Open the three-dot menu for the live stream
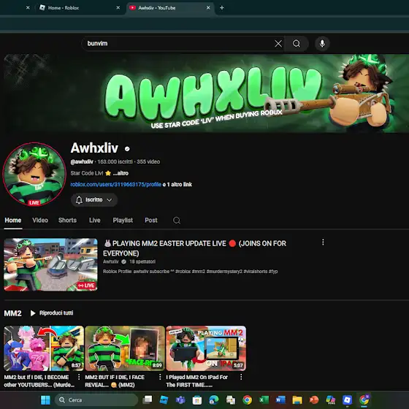 coord(323,242)
